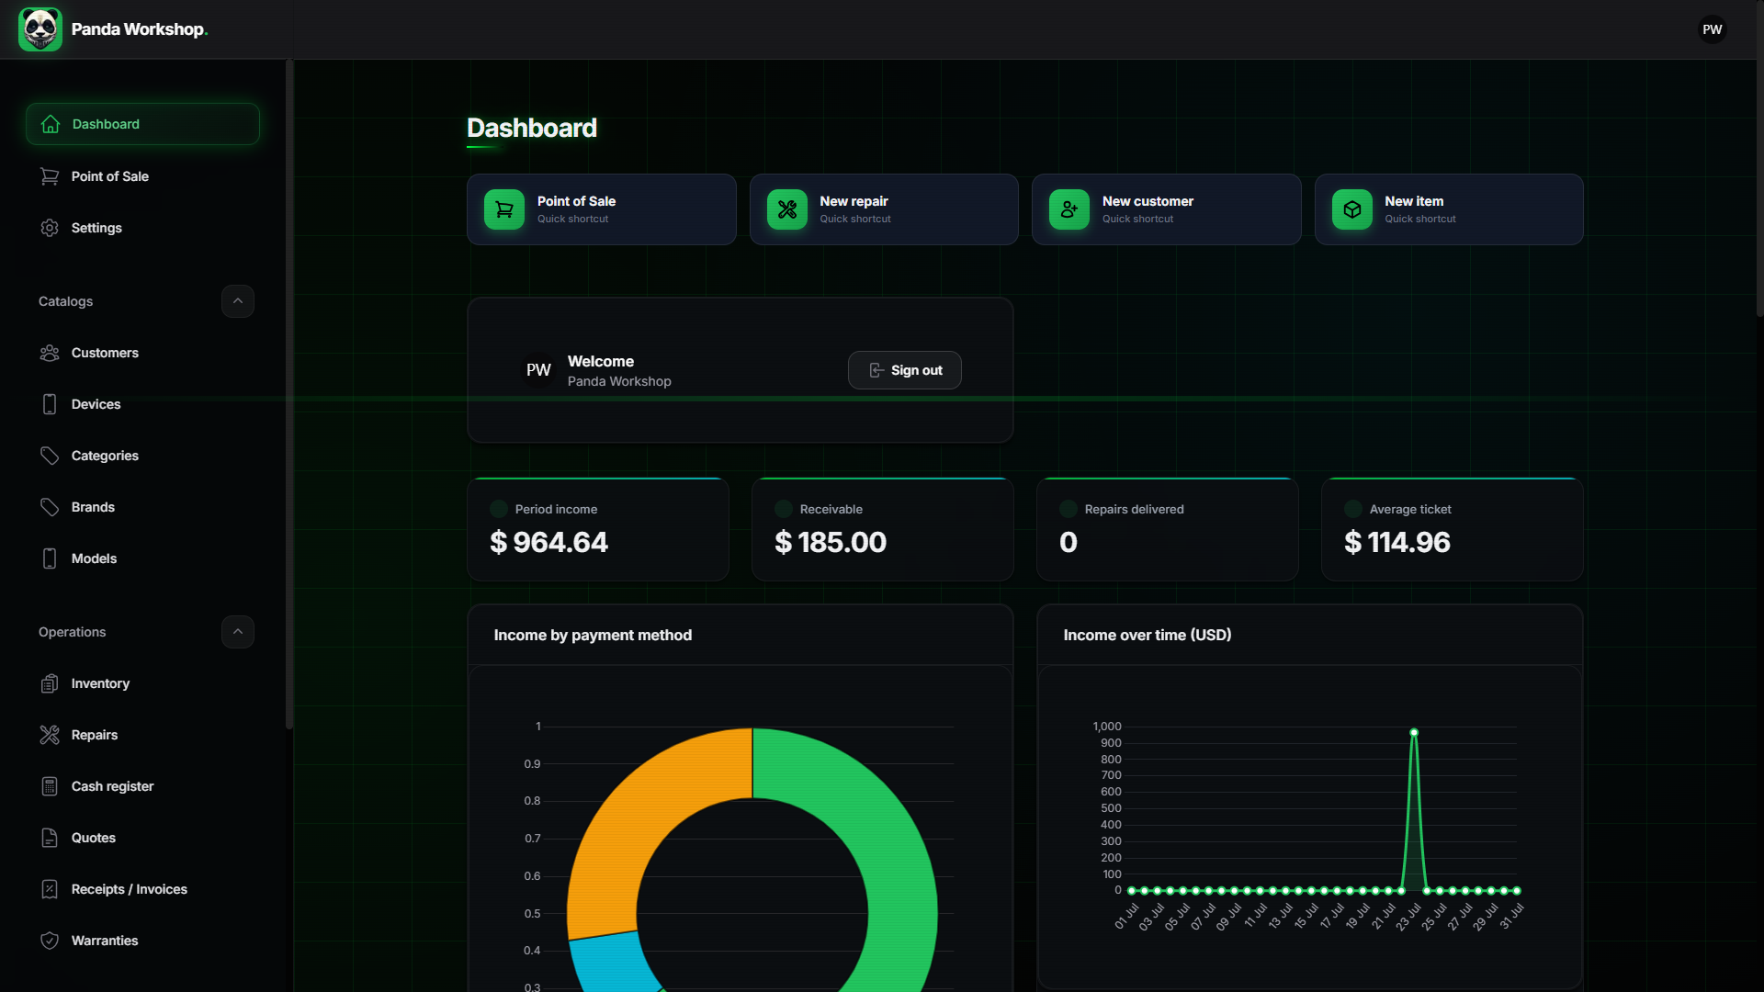Click the Receipts / Invoices icon
This screenshot has width=1764, height=992.
[50, 889]
